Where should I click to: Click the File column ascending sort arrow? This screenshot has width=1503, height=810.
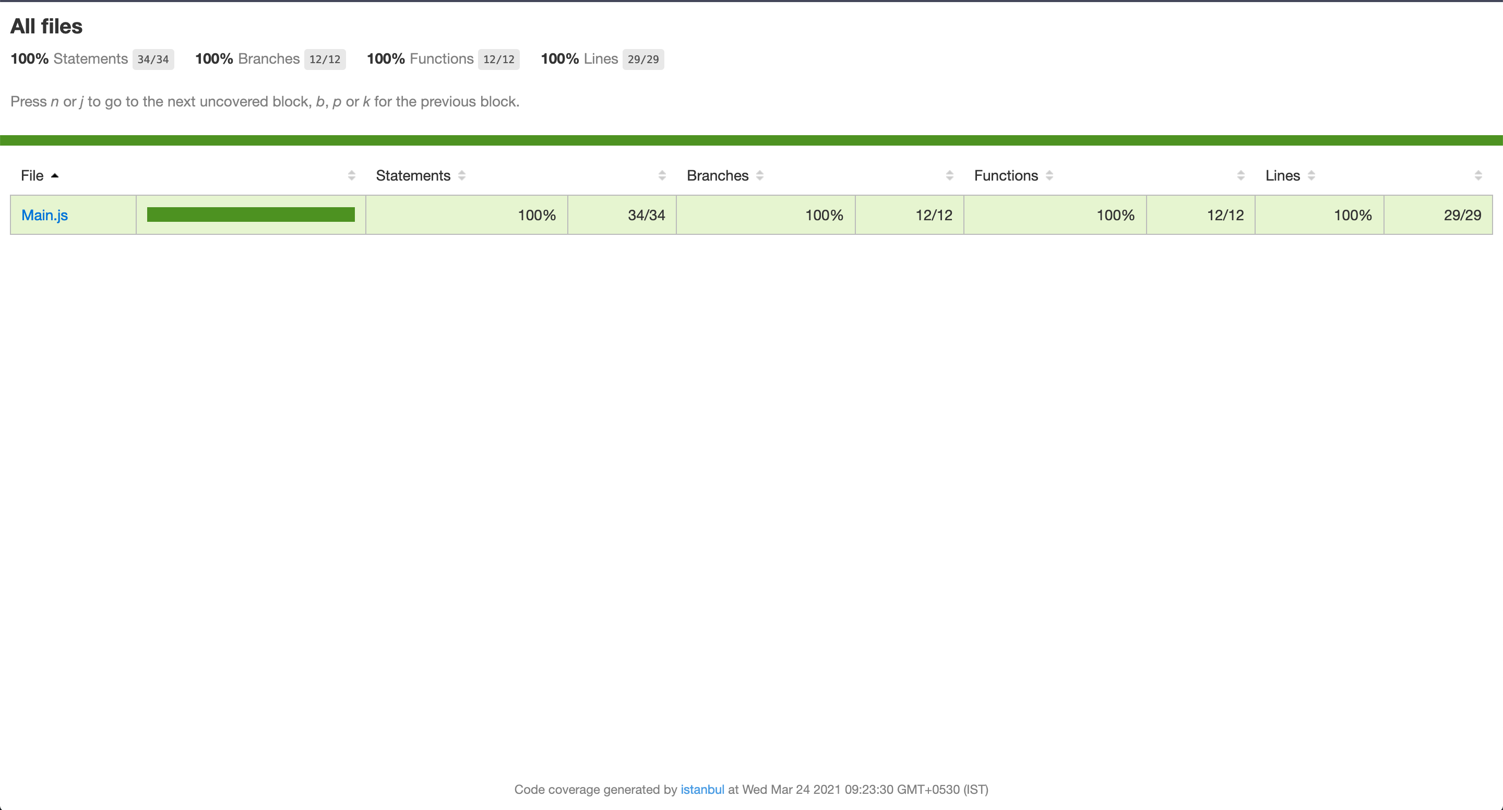55,176
